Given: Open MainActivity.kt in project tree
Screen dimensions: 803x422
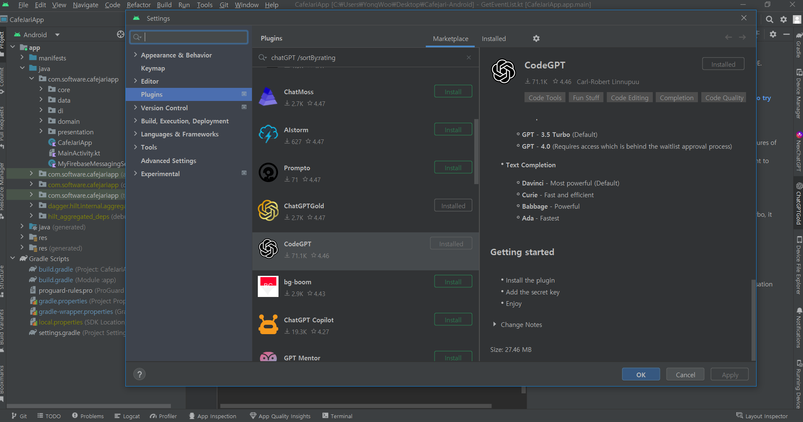Looking at the screenshot, I should pos(78,153).
